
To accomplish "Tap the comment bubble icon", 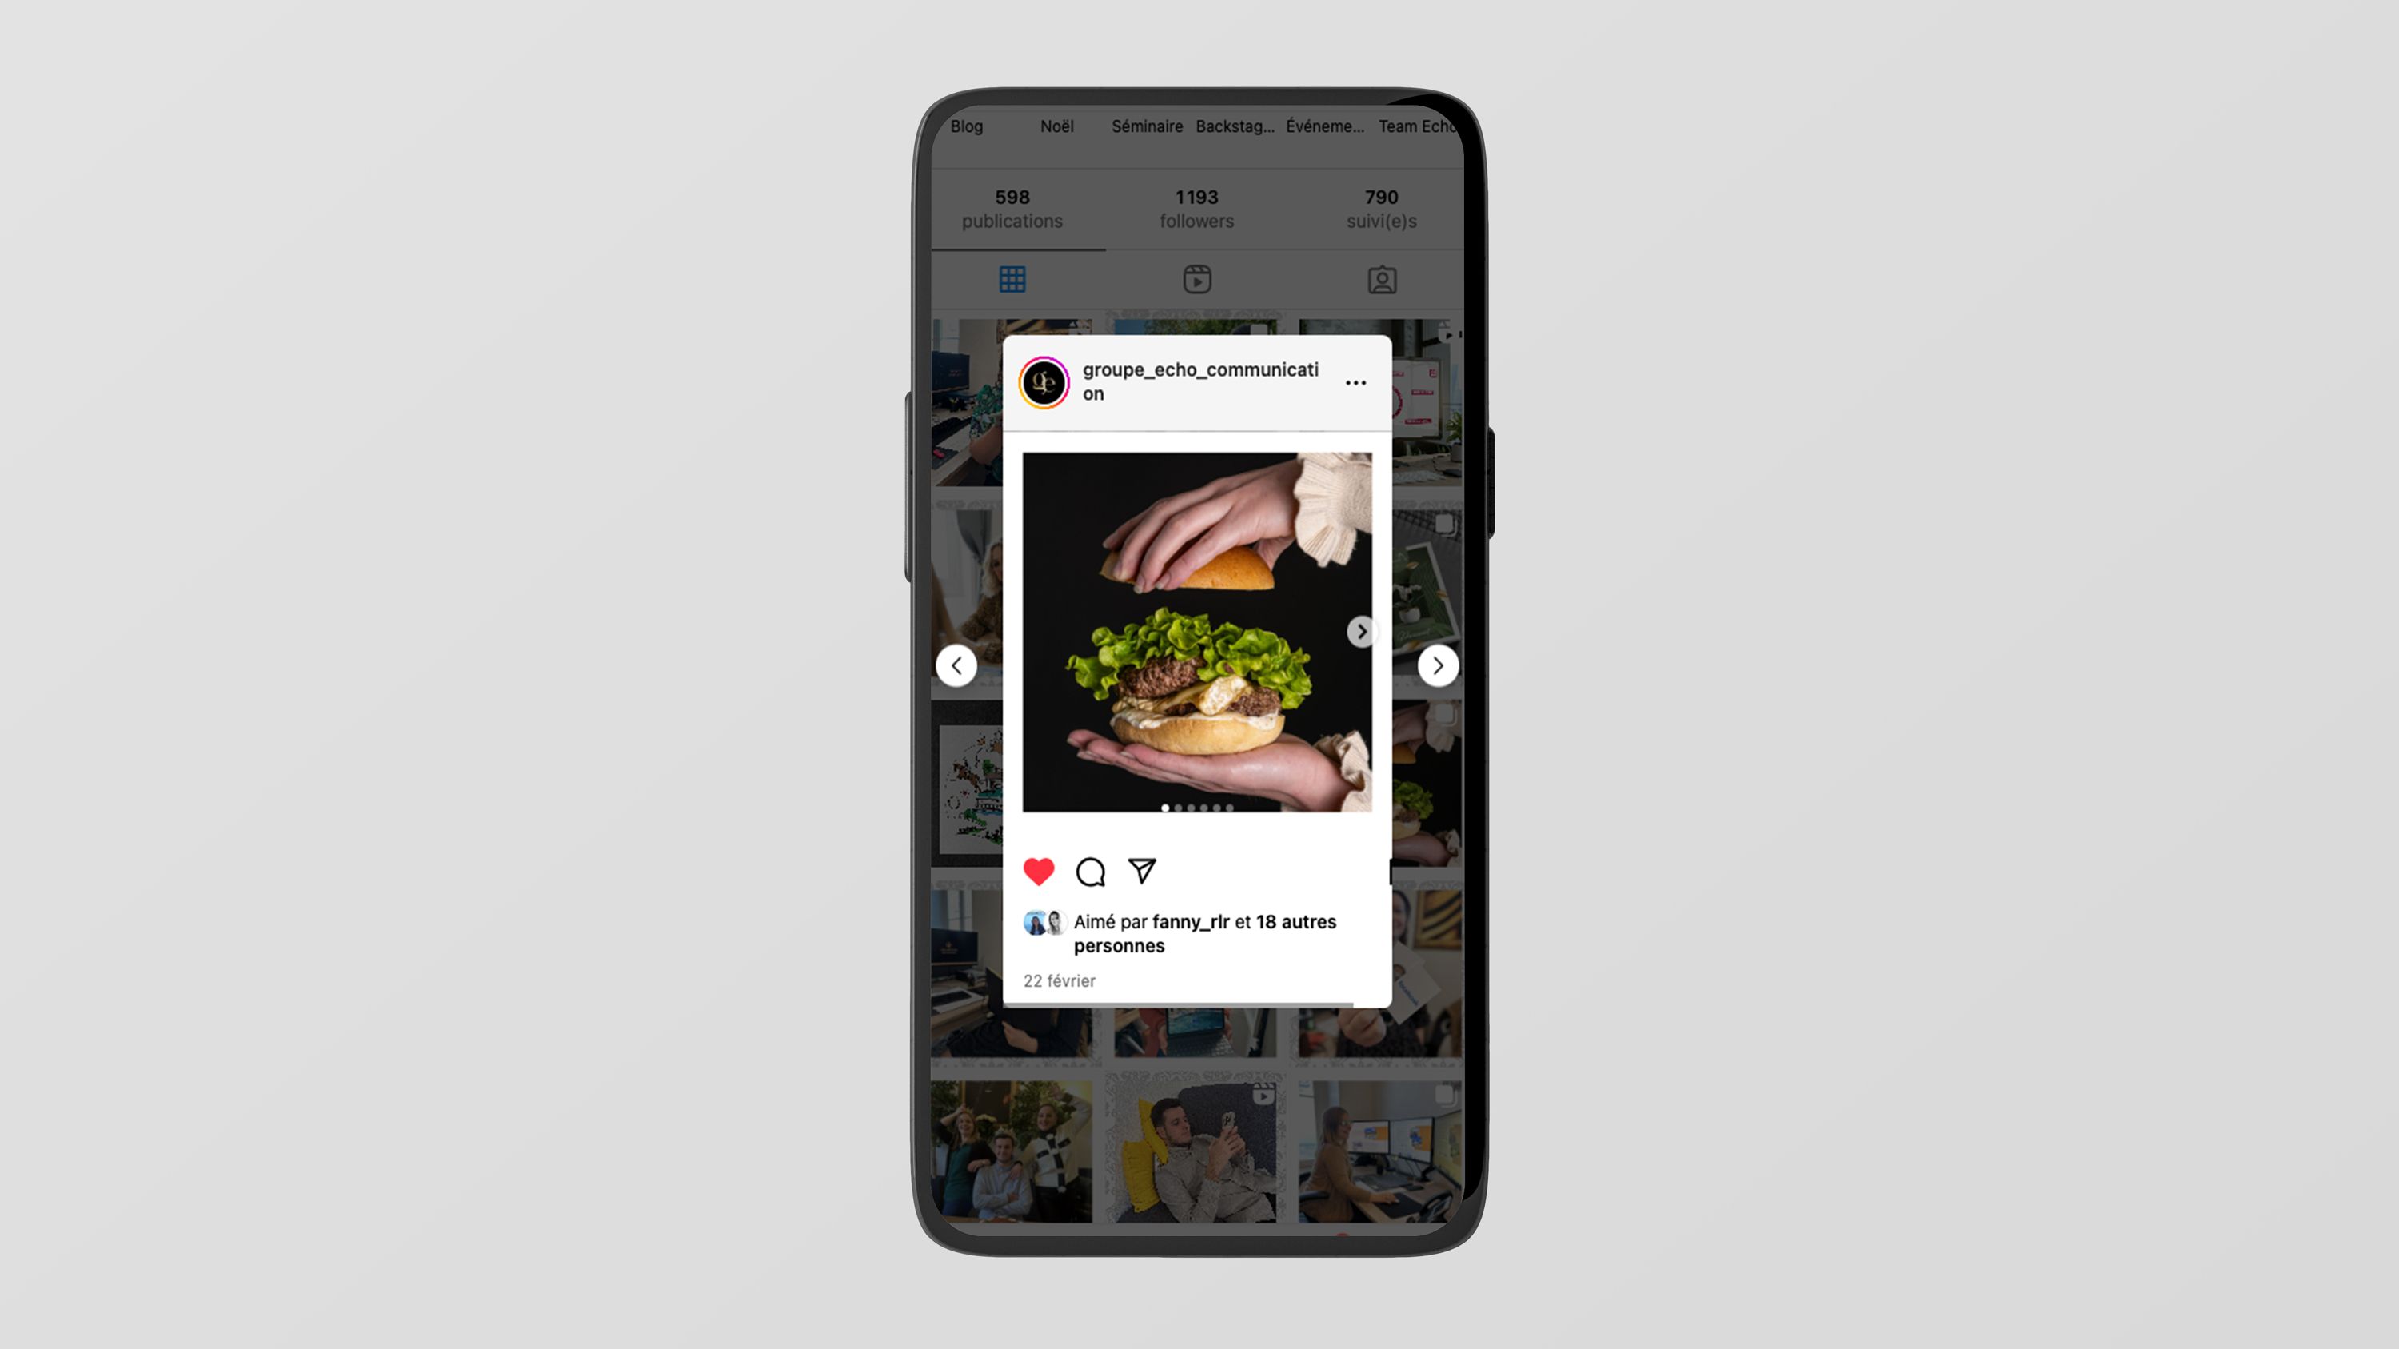I will point(1089,870).
